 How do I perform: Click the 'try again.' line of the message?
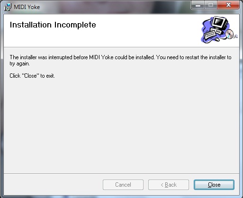coord(19,63)
